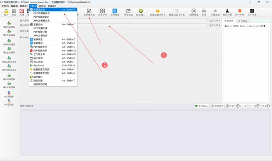This screenshot has height=161, width=272.
Task: Choose XML发票分类 menu entry
Action: (x=53, y=35)
